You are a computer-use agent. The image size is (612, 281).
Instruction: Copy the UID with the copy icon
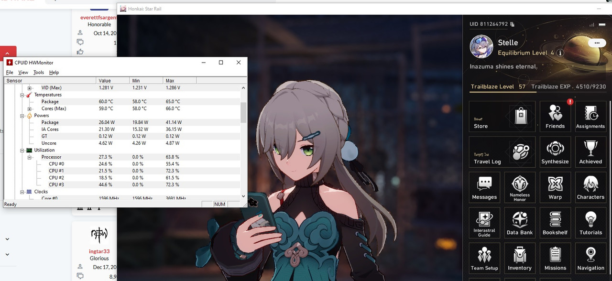(x=513, y=24)
